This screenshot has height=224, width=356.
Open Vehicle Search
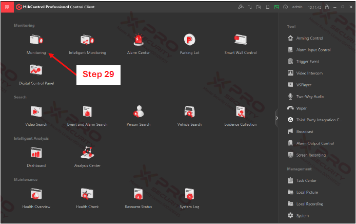(189, 116)
